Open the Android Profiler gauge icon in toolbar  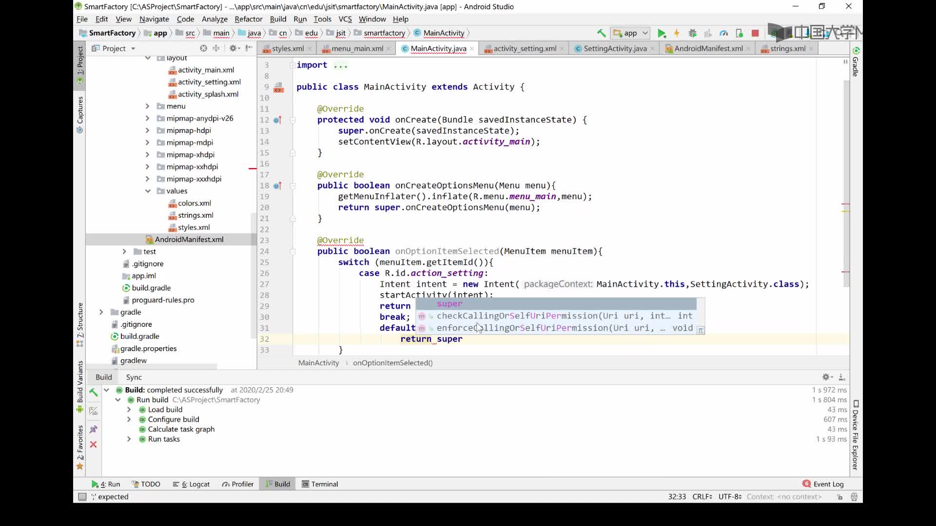723,33
